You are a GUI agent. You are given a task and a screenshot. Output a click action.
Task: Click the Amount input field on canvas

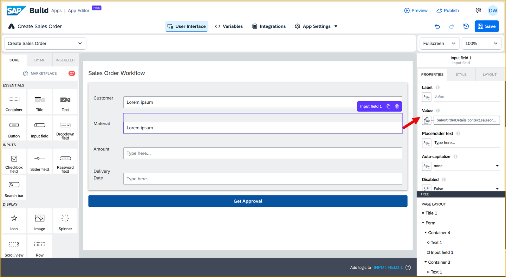coord(263,153)
